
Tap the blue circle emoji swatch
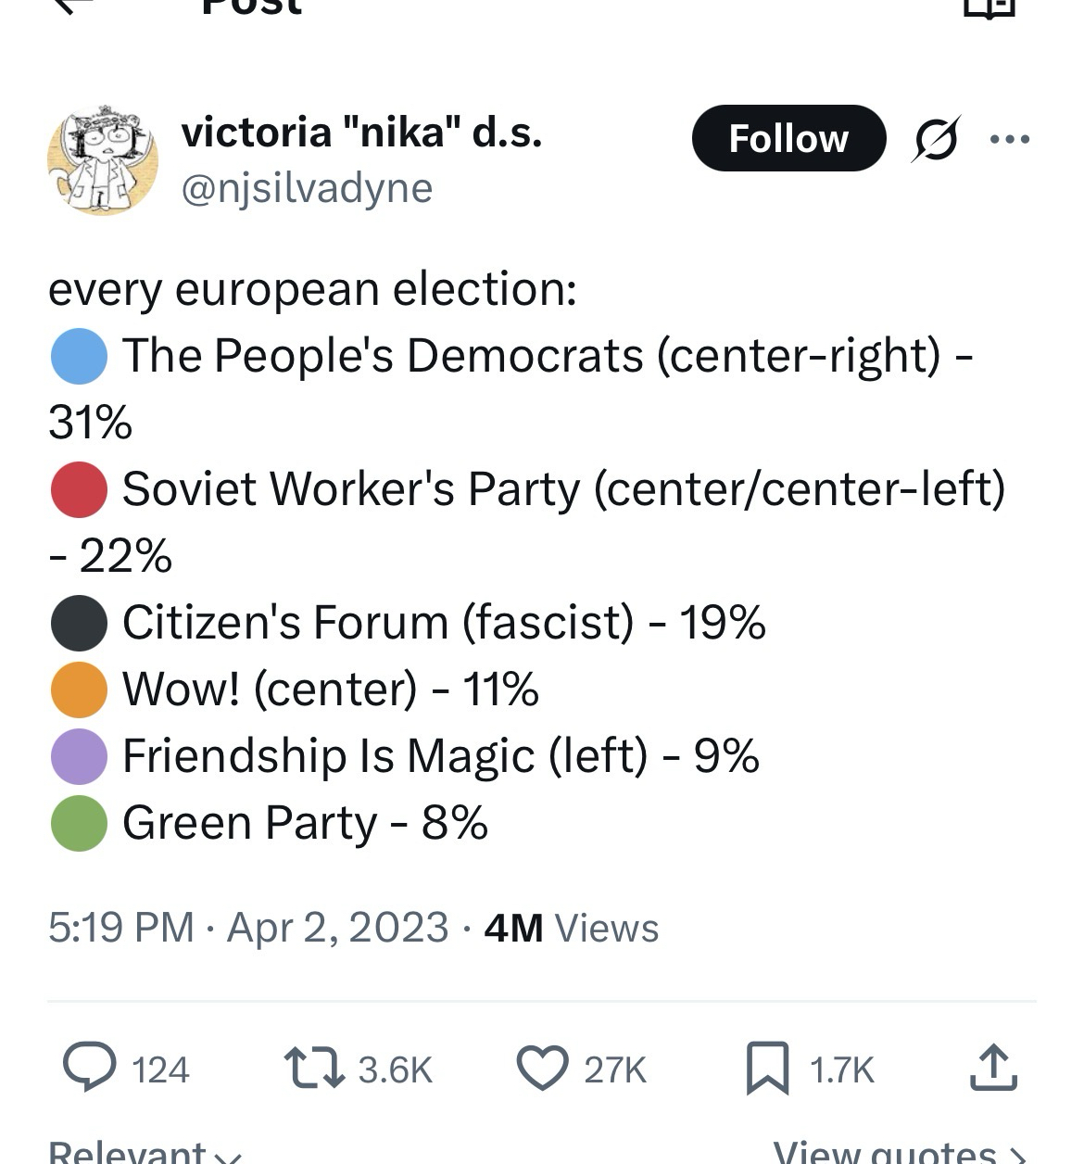[79, 356]
